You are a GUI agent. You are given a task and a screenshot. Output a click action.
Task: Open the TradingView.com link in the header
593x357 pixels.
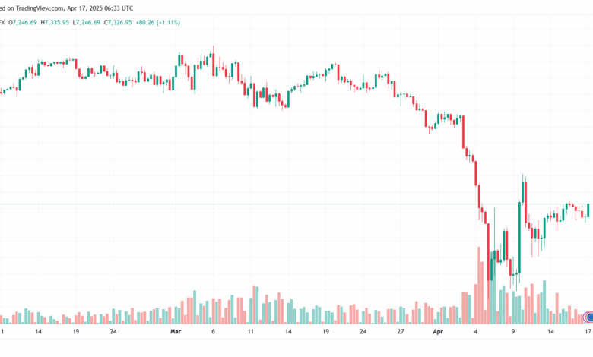click(40, 8)
